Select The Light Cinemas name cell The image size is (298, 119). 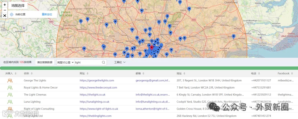point(35,95)
